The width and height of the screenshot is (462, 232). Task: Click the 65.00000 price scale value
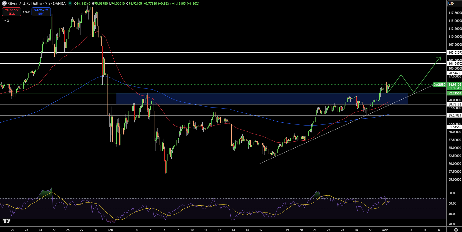click(x=455, y=180)
